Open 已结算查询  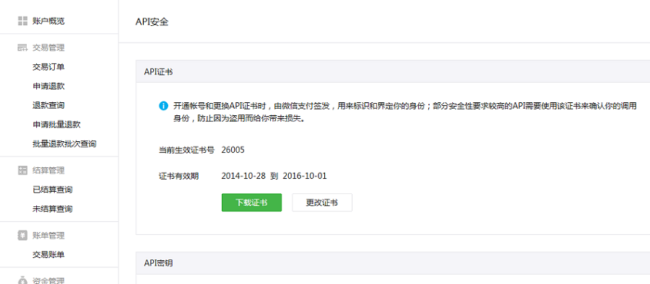coord(53,190)
